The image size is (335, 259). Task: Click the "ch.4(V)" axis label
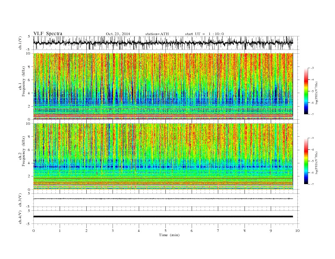tap(20, 217)
